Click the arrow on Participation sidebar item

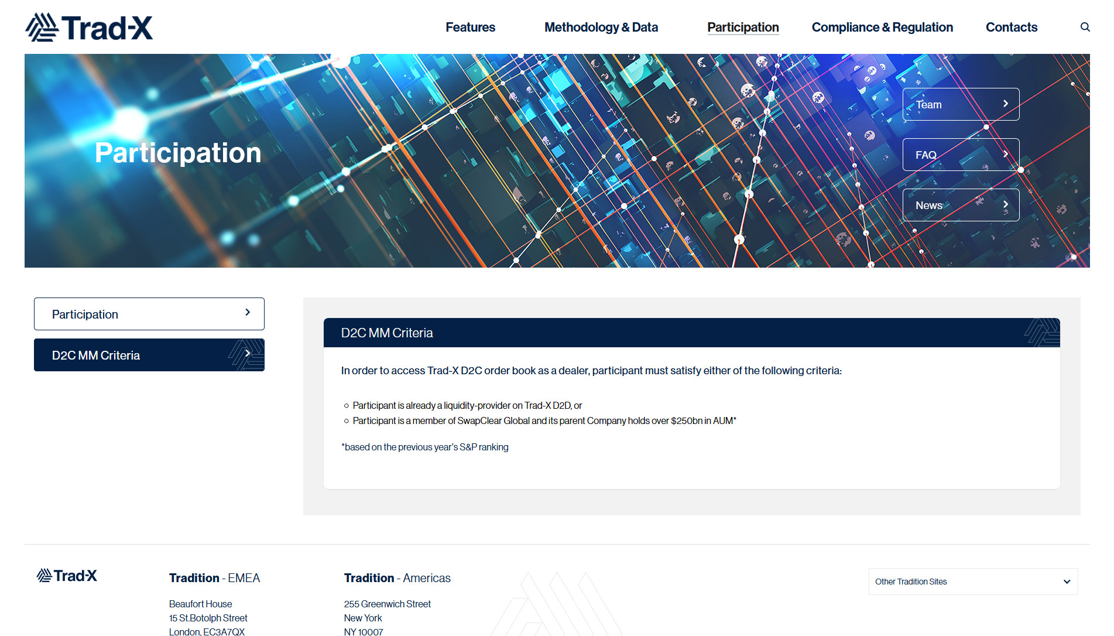click(248, 313)
